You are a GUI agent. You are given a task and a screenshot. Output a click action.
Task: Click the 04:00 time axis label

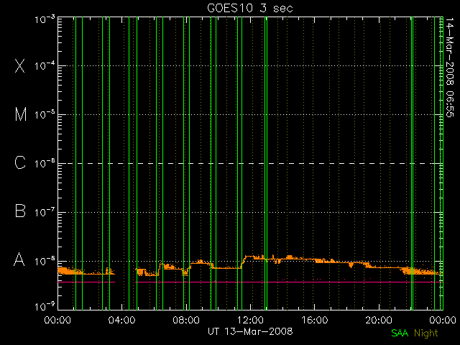click(121, 320)
